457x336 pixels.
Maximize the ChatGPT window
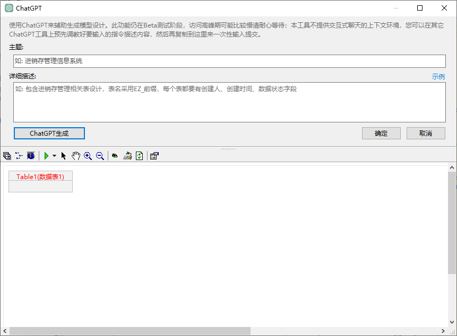pos(420,8)
